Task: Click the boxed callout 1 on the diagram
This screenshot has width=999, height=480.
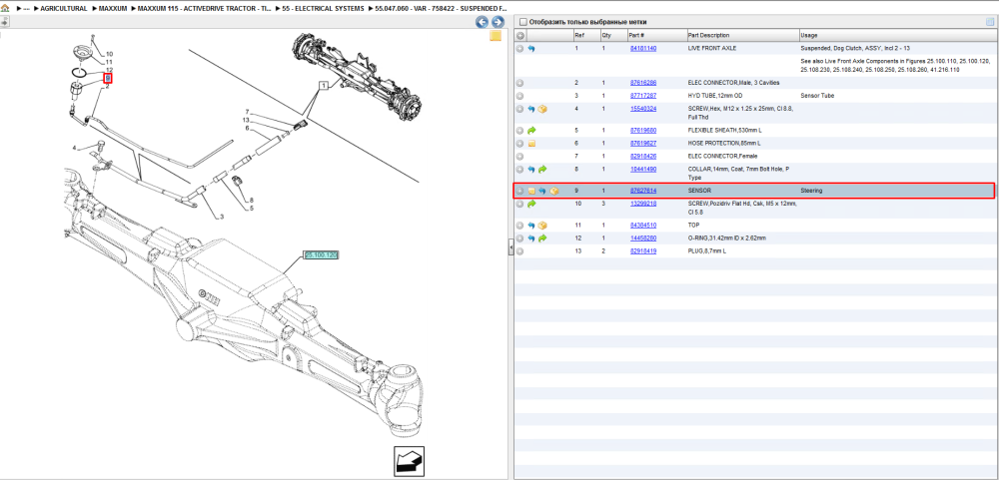Action: click(323, 85)
